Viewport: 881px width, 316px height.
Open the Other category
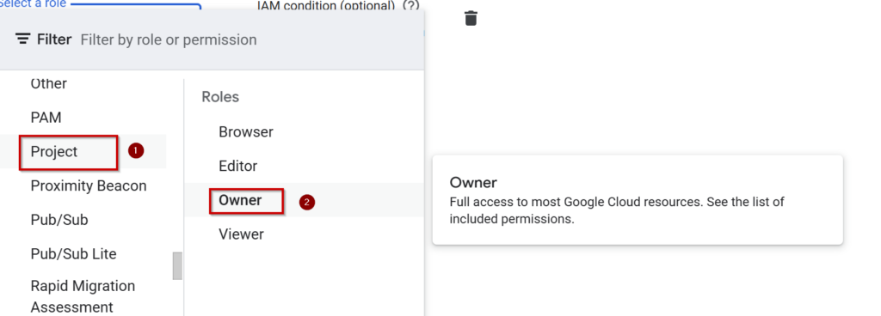49,83
